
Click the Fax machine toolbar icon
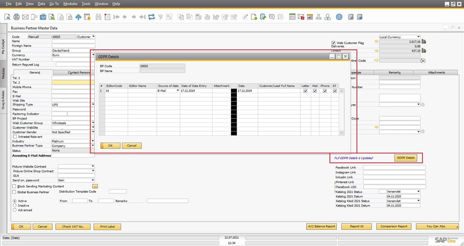43,17
